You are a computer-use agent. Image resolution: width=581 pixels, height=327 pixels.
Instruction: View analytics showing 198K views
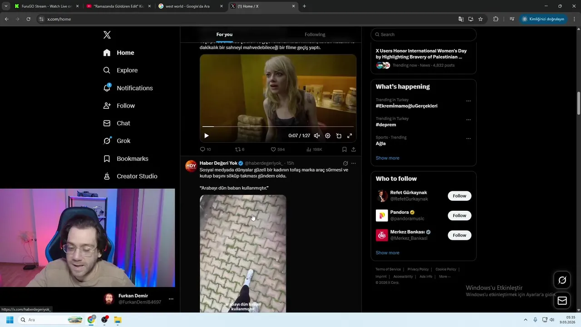[x=314, y=149]
